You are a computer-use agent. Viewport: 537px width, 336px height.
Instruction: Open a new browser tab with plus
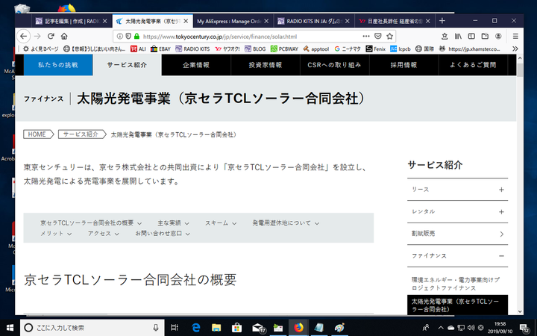tap(442, 21)
